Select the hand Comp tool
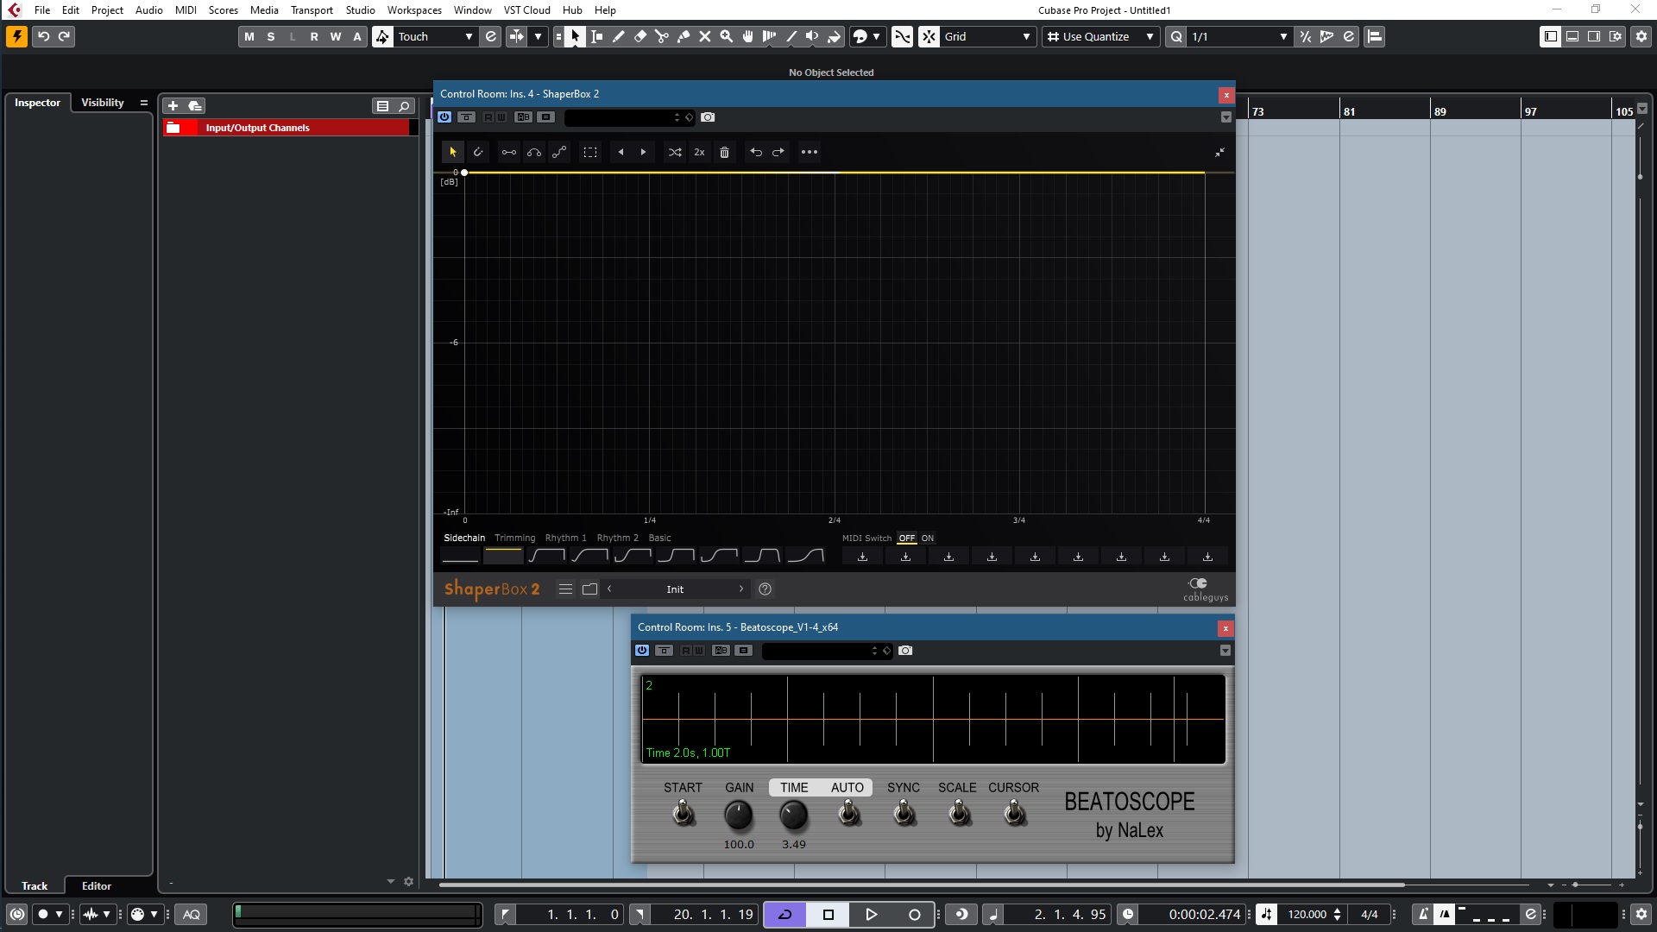1657x932 pixels. point(747,36)
